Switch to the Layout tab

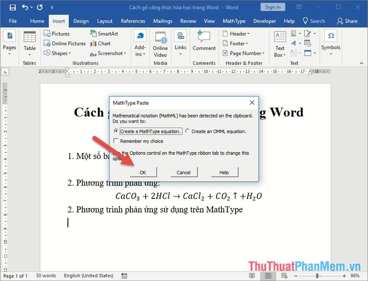point(105,21)
